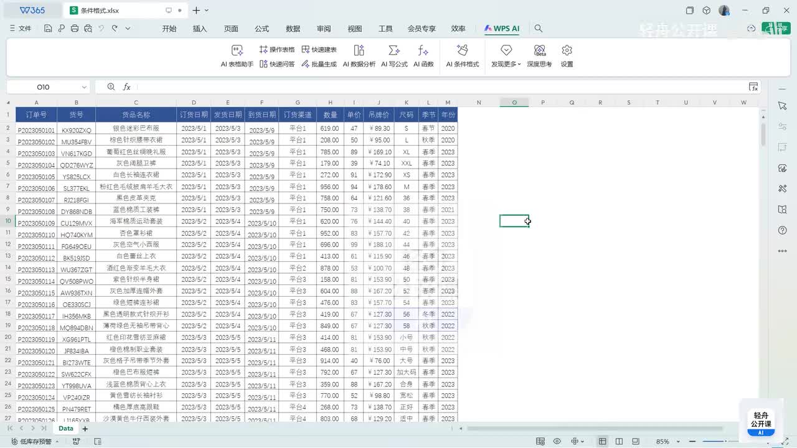This screenshot has height=448, width=797.
Task: Open the user account avatar
Action: pyautogui.click(x=724, y=11)
